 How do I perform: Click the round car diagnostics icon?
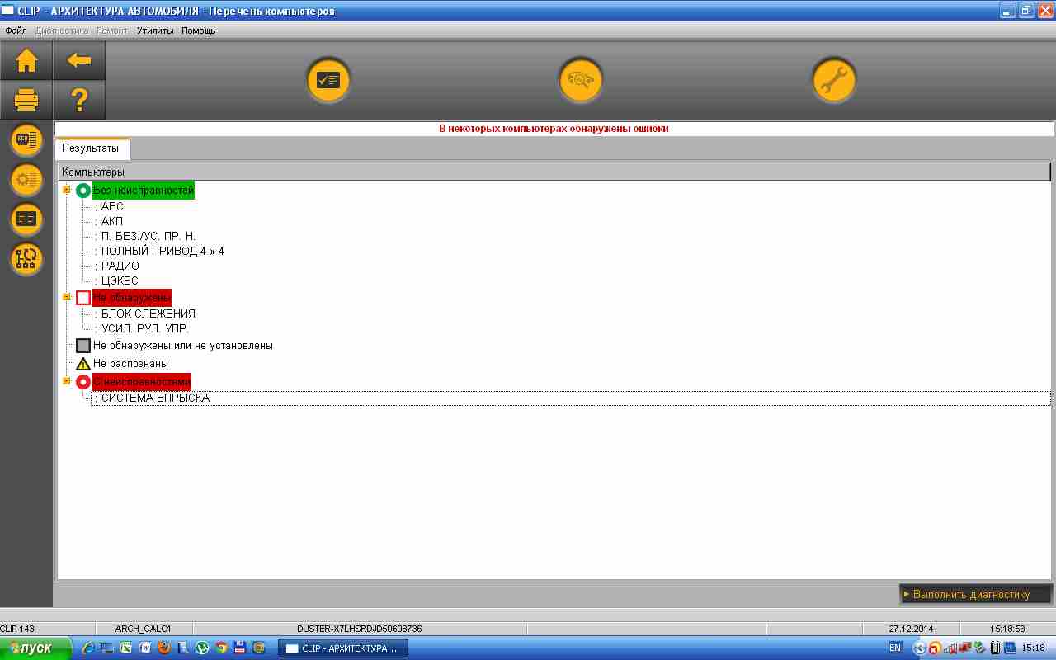581,81
